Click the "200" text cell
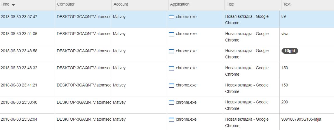 coord(284,102)
